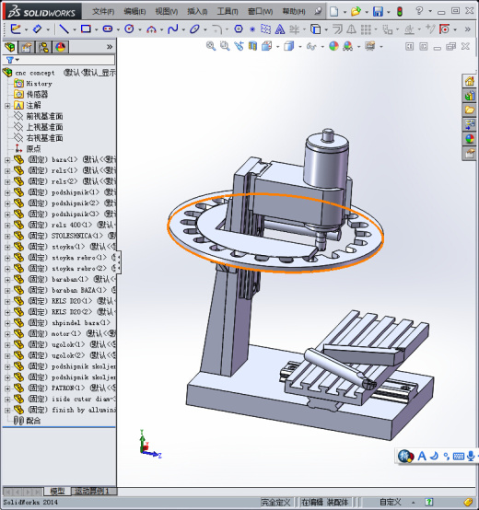Expand the baza<1> component node

[7, 159]
